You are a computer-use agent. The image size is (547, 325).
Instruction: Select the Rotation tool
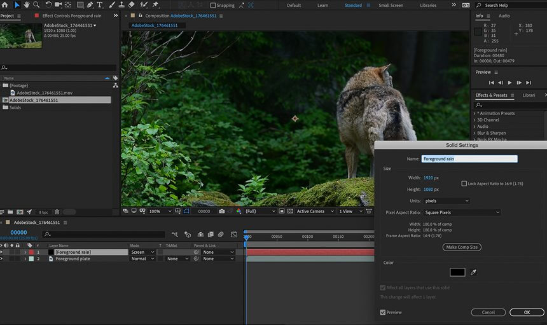[48, 5]
